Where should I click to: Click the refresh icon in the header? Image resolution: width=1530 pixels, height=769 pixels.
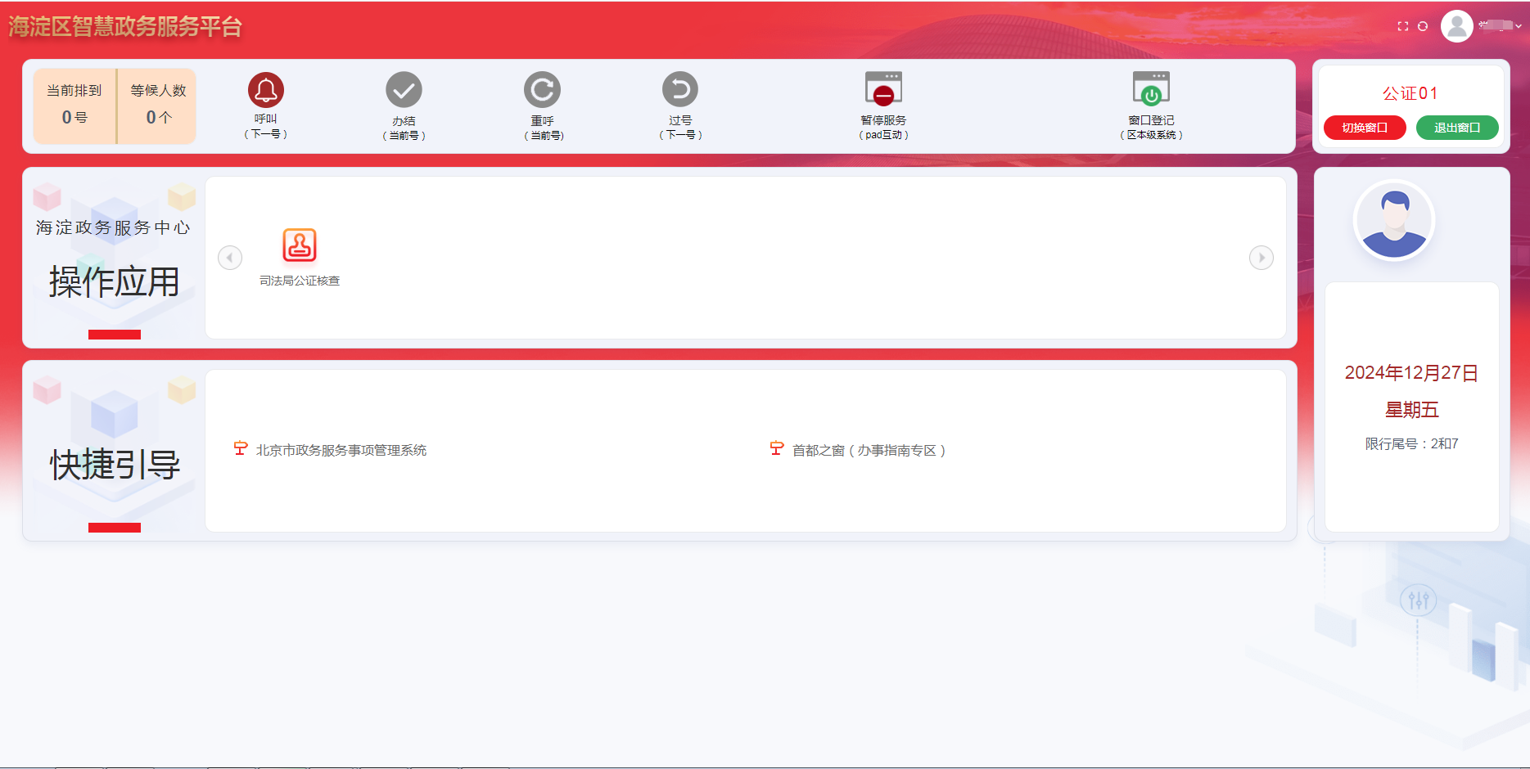coord(1423,26)
